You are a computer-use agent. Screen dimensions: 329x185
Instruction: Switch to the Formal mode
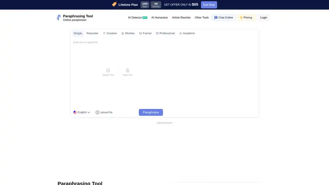(x=145, y=33)
